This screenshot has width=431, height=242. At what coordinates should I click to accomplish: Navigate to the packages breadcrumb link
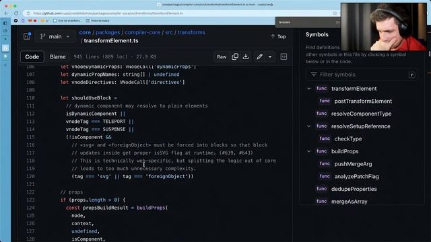coord(108,32)
